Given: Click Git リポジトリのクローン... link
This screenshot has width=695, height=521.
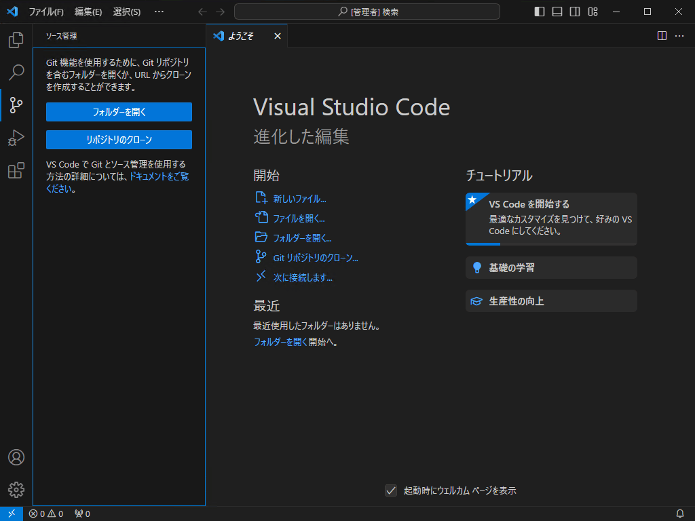Looking at the screenshot, I should tap(316, 258).
